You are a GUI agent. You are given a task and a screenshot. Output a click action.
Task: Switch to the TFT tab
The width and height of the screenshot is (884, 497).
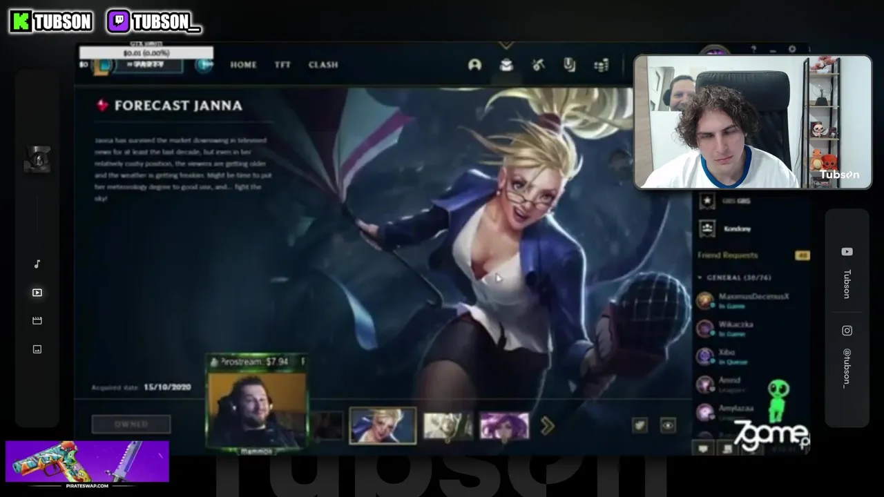click(x=282, y=65)
